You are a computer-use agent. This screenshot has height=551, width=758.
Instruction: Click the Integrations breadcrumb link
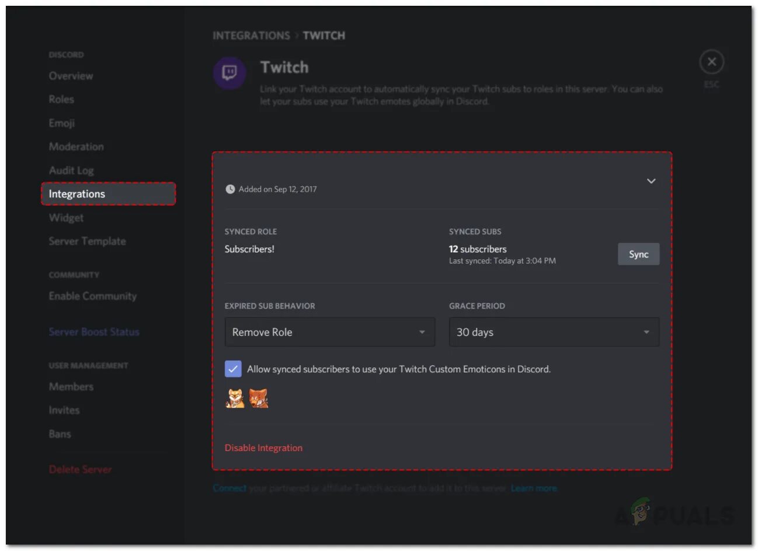[x=251, y=36]
